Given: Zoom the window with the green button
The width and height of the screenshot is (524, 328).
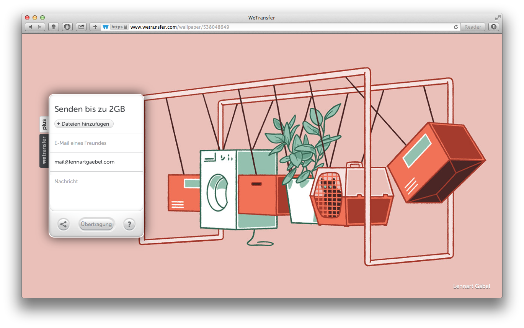Looking at the screenshot, I should [x=42, y=18].
